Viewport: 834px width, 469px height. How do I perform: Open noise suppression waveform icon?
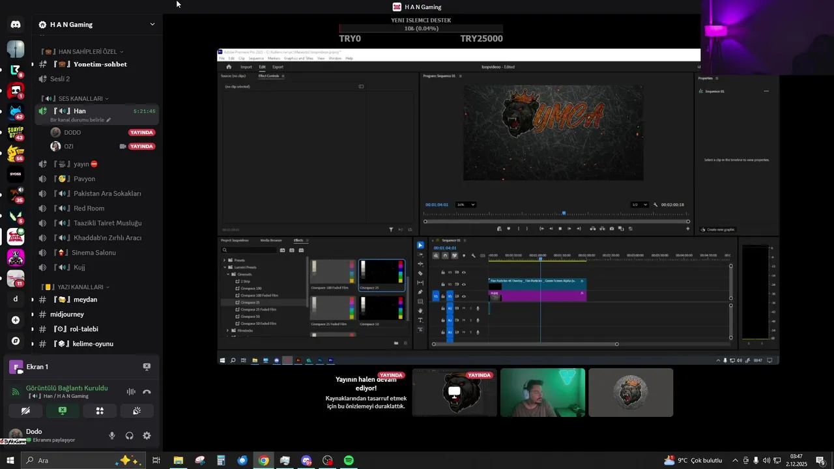click(131, 391)
